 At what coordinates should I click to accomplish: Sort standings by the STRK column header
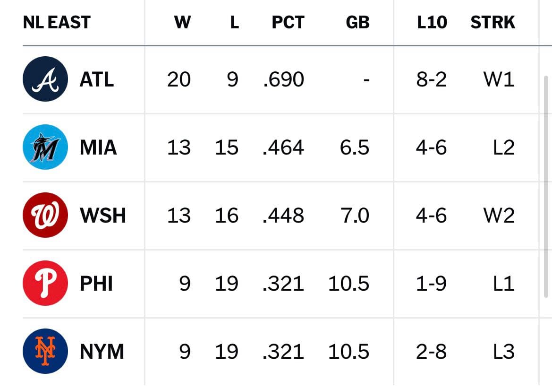tap(493, 22)
